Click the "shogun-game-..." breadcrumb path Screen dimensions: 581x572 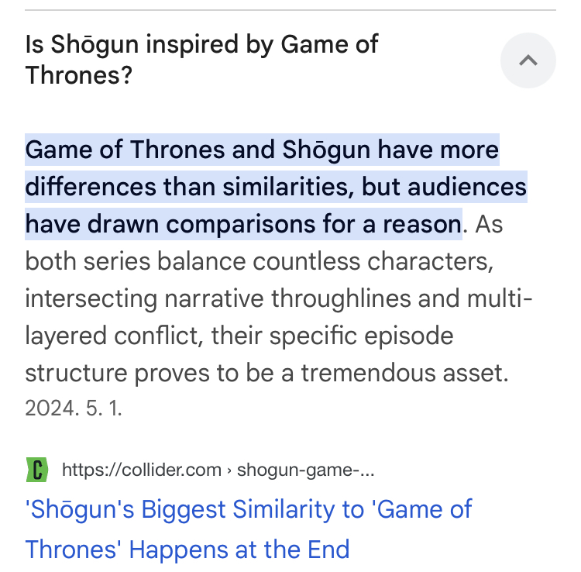[305, 470]
